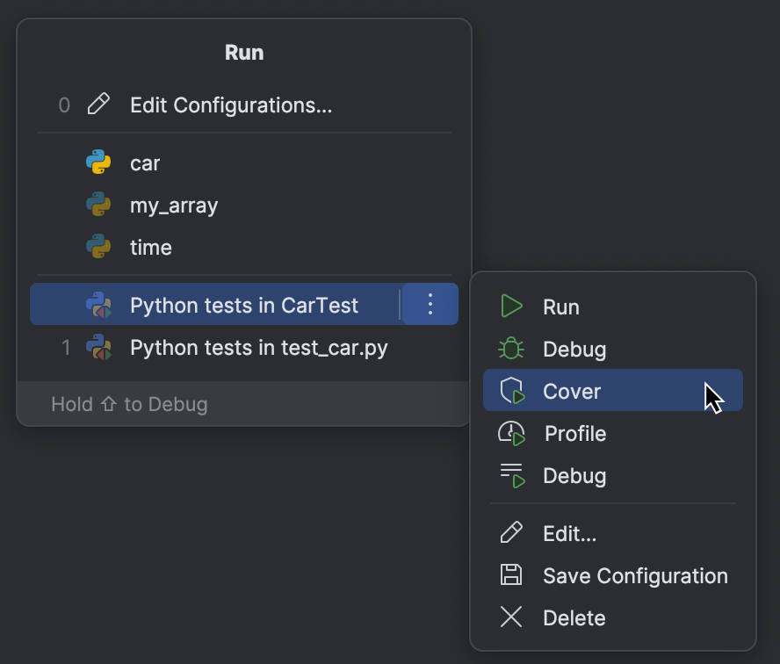Click the pytest icon beside Python tests in CarTest

99,305
